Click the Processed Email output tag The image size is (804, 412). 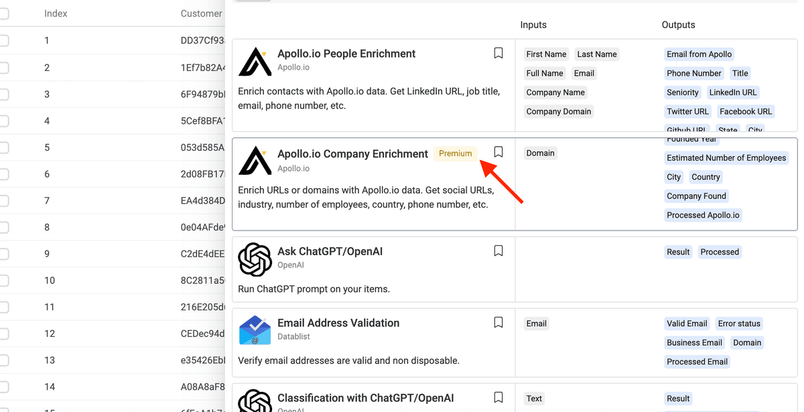(697, 362)
